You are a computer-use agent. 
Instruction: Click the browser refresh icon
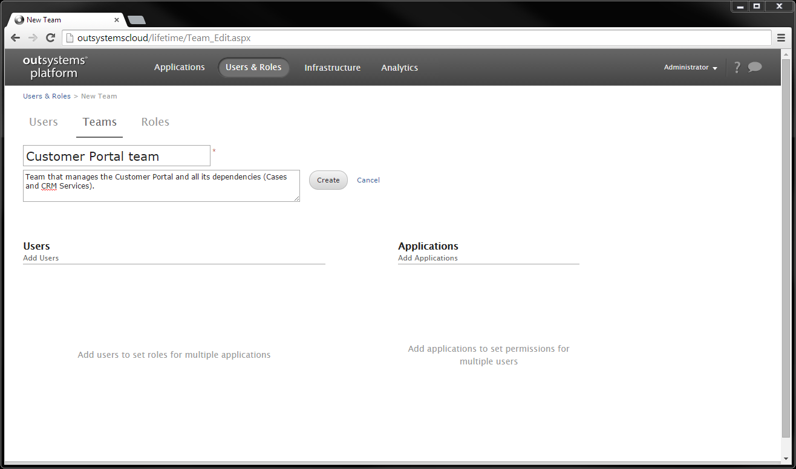(50, 37)
